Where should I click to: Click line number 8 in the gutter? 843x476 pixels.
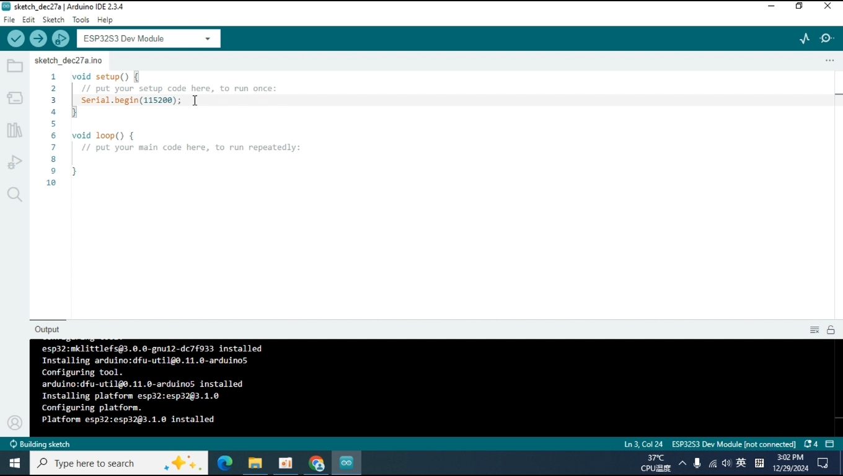(53, 159)
